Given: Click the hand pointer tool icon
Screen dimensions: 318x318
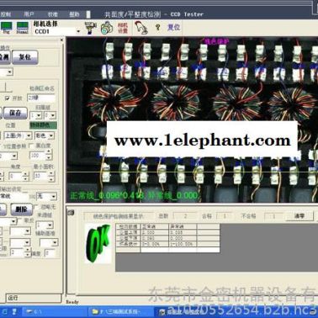Looking at the screenshot, I should click(141, 28).
